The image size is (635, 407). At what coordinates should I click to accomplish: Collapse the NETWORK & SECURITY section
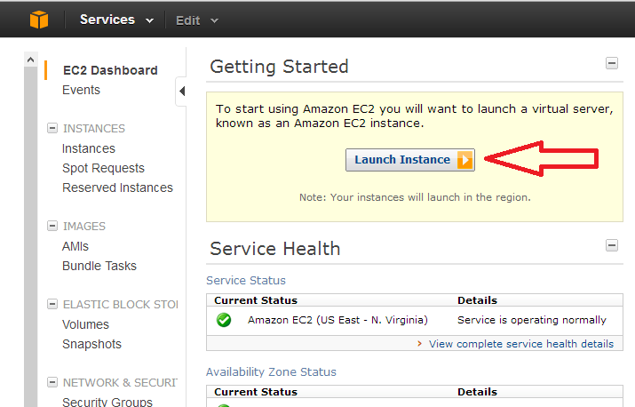(x=52, y=383)
